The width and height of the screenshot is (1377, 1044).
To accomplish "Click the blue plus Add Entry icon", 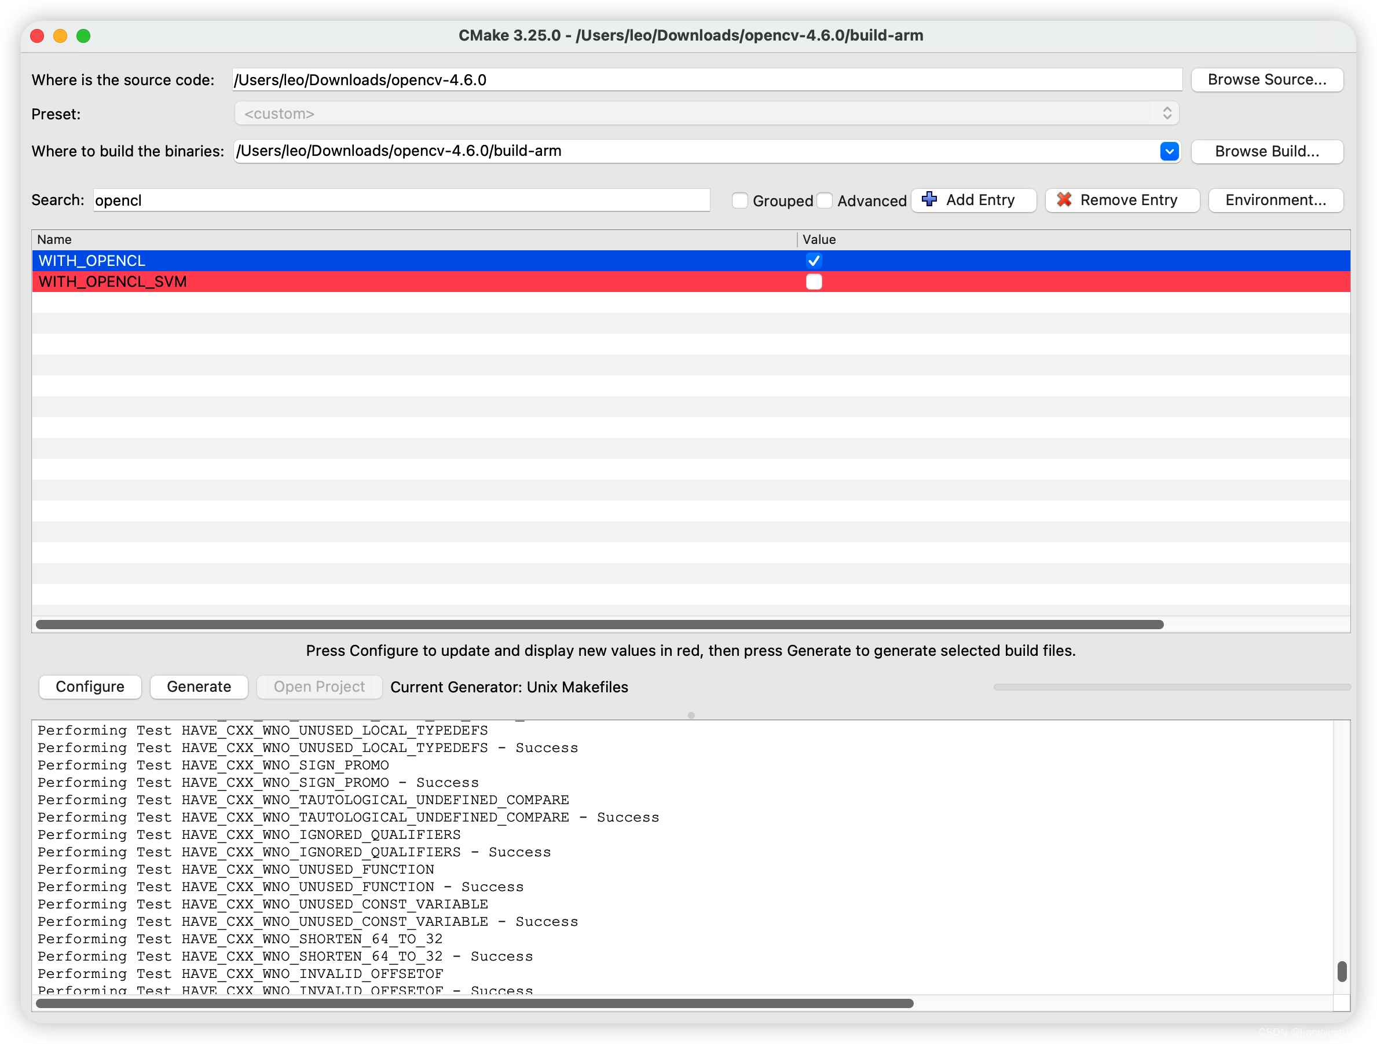I will point(929,199).
